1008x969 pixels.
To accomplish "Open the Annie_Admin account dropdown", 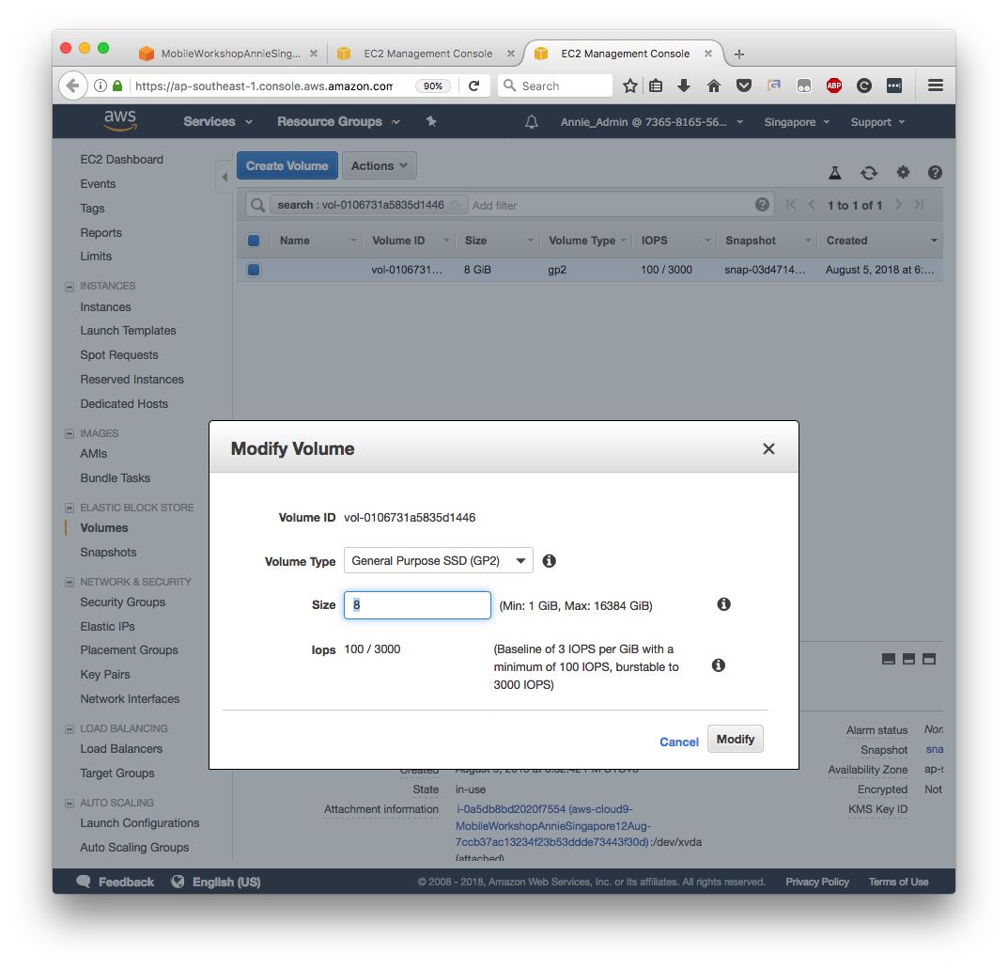I will [651, 122].
